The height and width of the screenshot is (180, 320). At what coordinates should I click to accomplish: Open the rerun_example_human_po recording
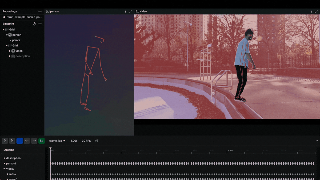click(x=23, y=17)
